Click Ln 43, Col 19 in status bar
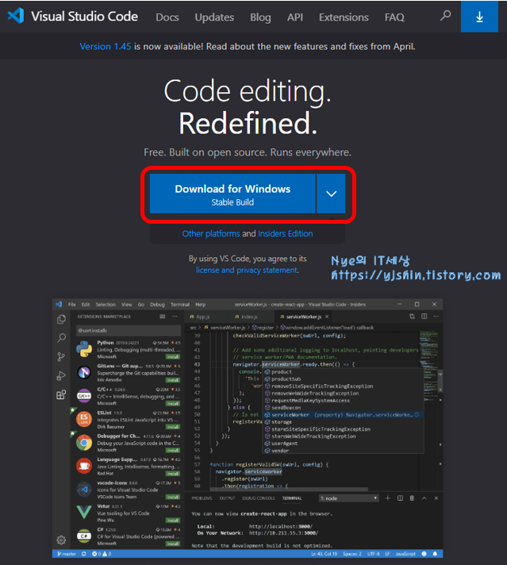Viewport: 507px width, 565px height. [x=324, y=554]
